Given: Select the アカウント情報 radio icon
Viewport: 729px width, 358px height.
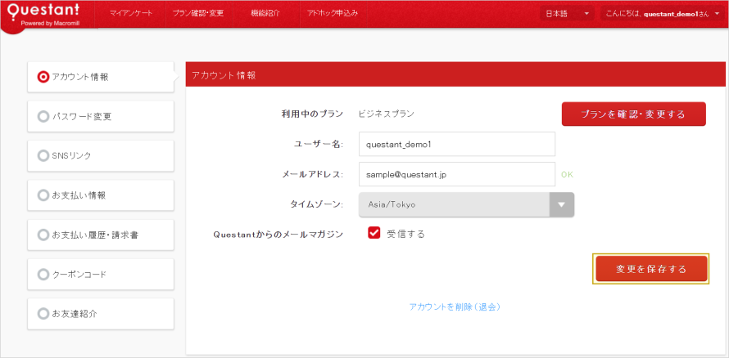Looking at the screenshot, I should (43, 77).
